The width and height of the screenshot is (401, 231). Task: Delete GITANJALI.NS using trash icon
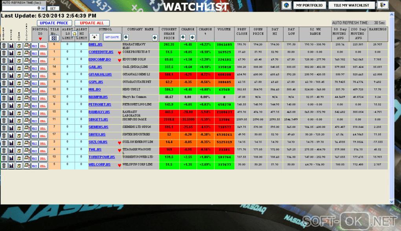pos(4,76)
